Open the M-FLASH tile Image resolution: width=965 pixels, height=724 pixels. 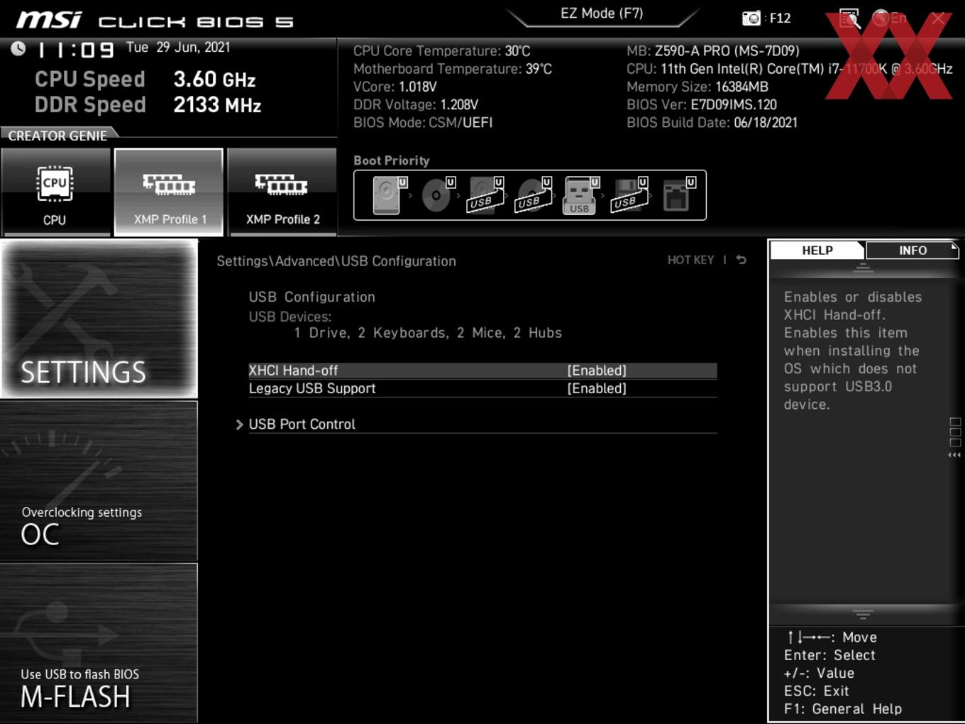point(99,643)
